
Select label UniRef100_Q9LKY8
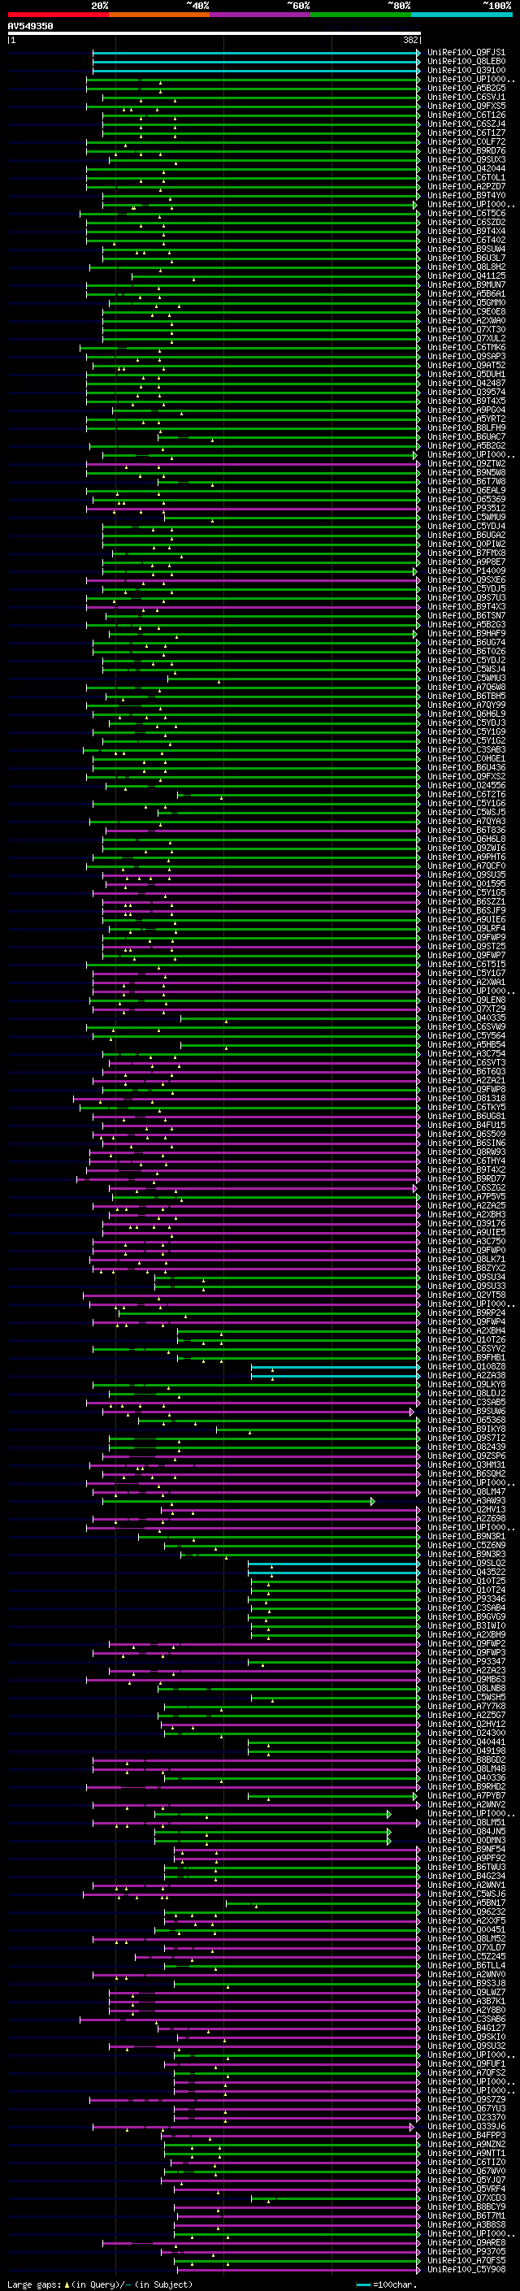(x=466, y=1384)
